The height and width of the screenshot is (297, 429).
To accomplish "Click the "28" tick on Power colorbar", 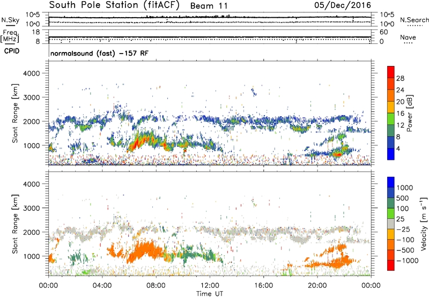I will [400, 78].
